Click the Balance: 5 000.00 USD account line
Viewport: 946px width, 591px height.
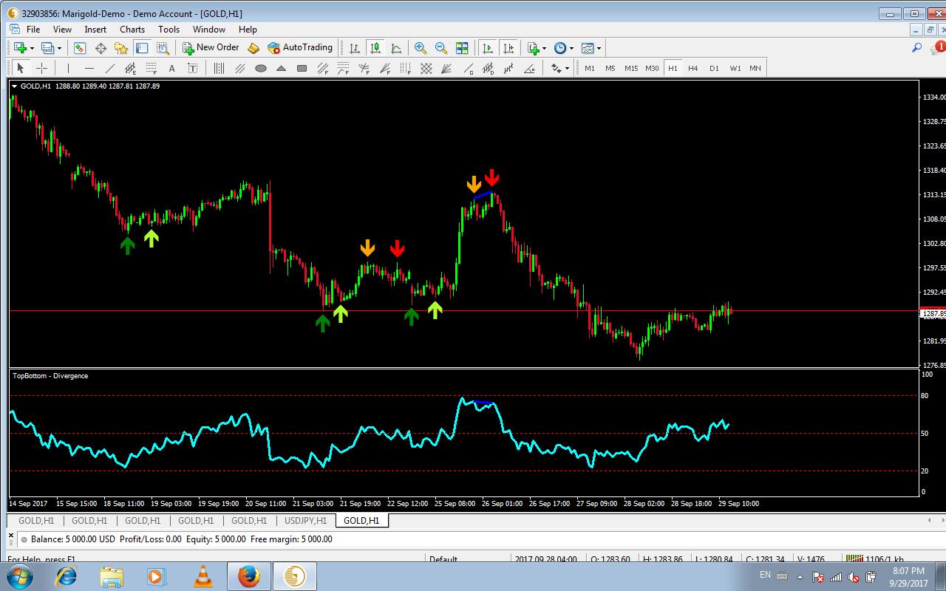(x=182, y=539)
